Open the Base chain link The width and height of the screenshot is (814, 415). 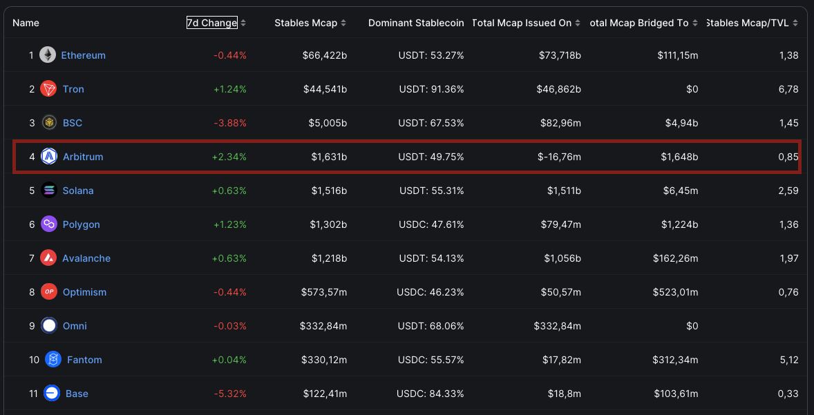point(77,393)
